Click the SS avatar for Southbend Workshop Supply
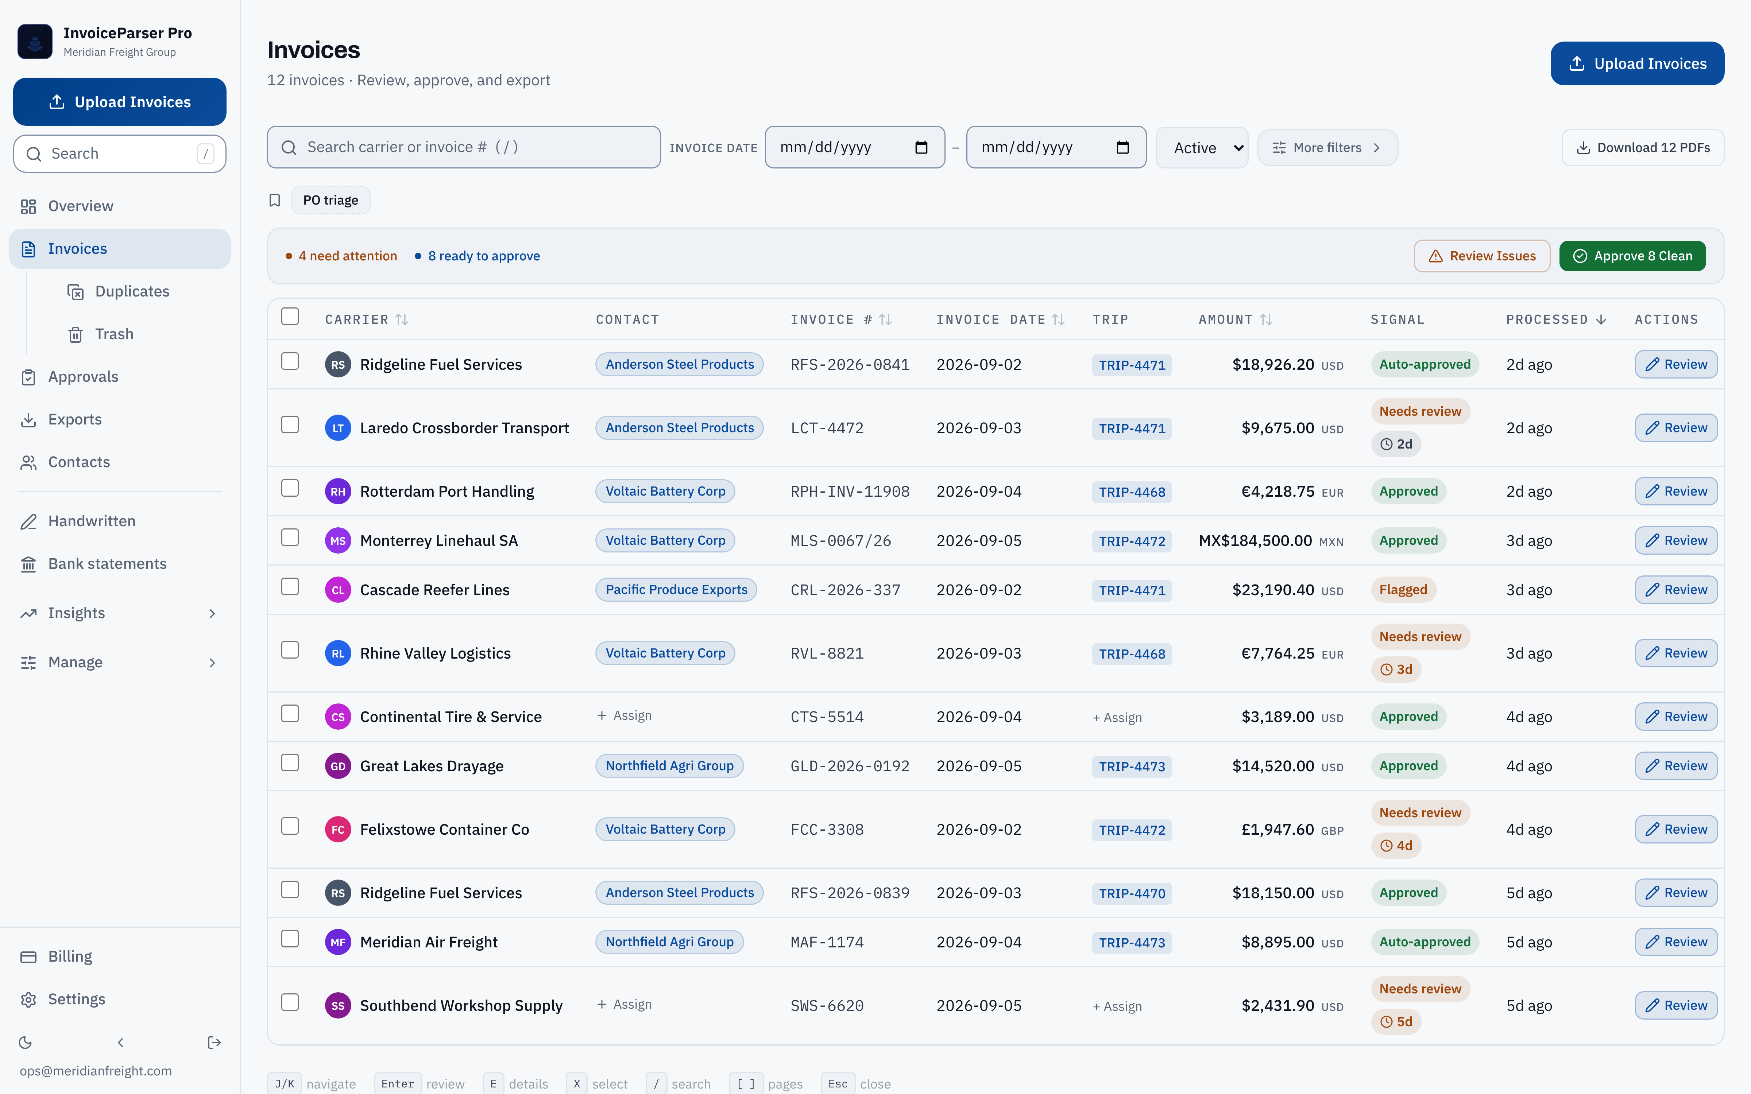Screen dimensions: 1751x1094 click(338, 1006)
